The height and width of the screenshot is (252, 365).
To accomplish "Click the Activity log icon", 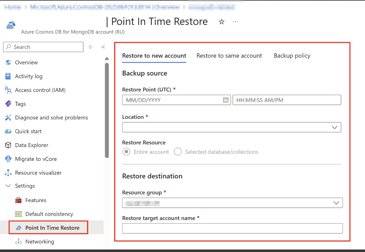I will (x=8, y=76).
